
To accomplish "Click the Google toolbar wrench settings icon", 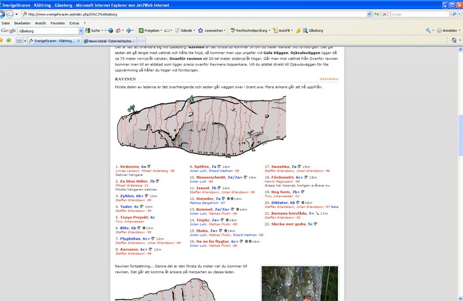I will pos(429,30).
